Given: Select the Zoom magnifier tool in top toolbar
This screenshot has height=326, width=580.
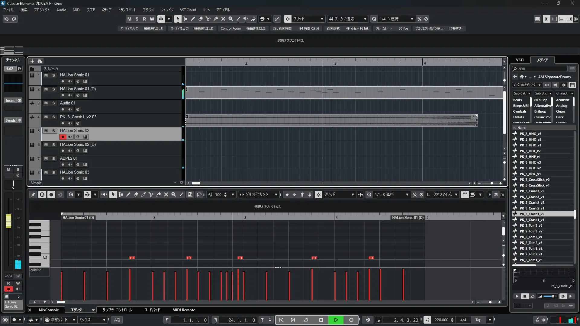Looking at the screenshot, I should click(230, 19).
